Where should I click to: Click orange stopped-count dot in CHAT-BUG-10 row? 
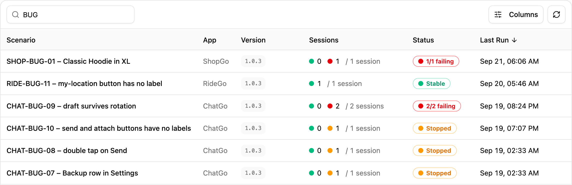(330, 128)
